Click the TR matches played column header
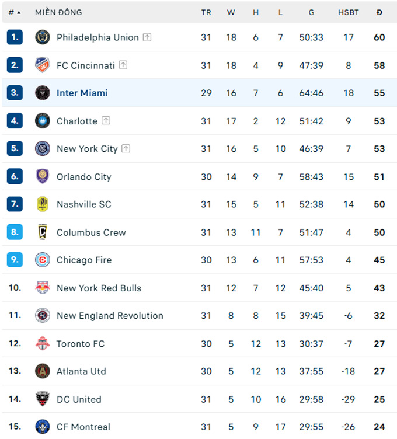Screen dimensions: 397x439 click(x=206, y=12)
